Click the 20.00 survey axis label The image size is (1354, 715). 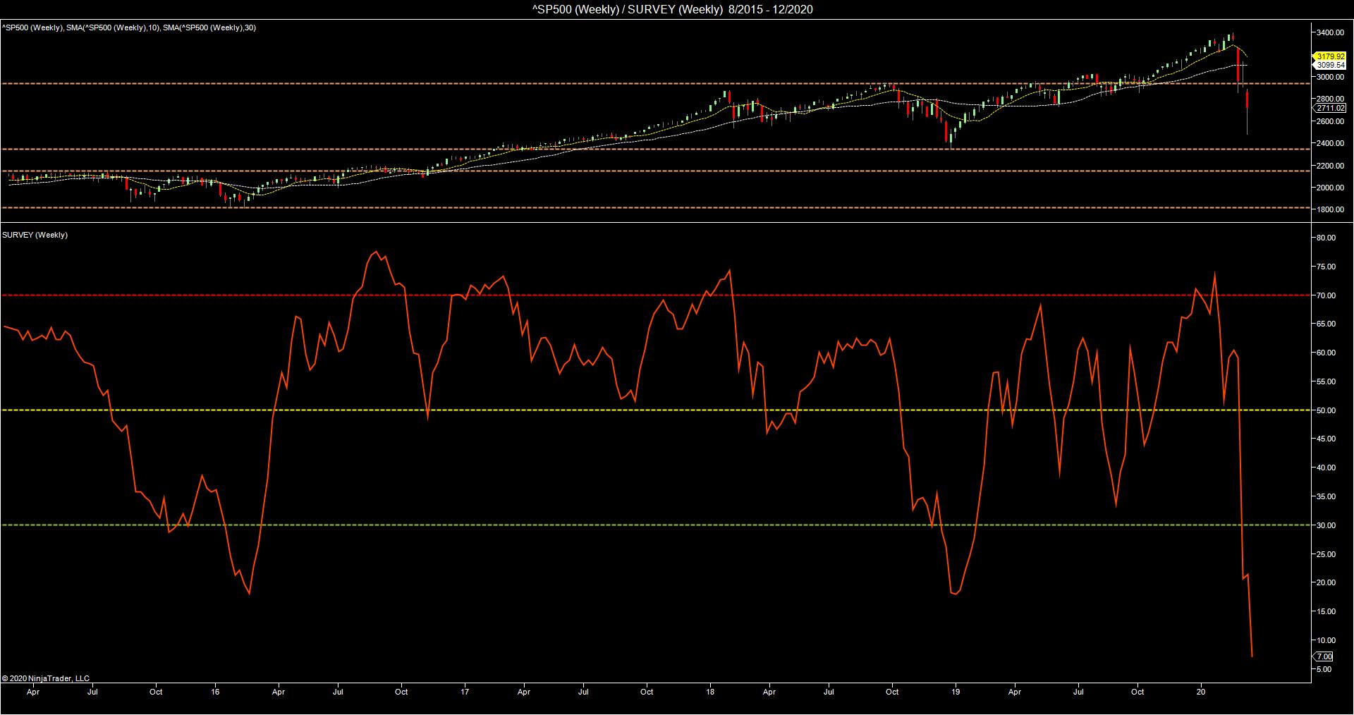point(1326,582)
